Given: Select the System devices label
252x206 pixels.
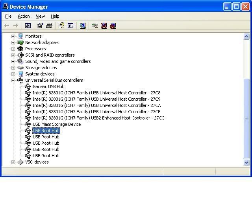Looking at the screenshot, I should point(40,74).
